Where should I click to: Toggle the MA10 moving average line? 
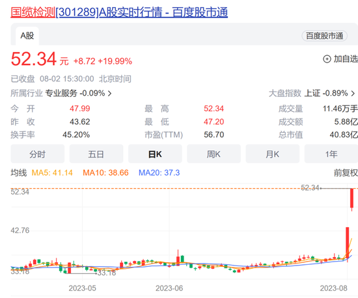pos(105,172)
